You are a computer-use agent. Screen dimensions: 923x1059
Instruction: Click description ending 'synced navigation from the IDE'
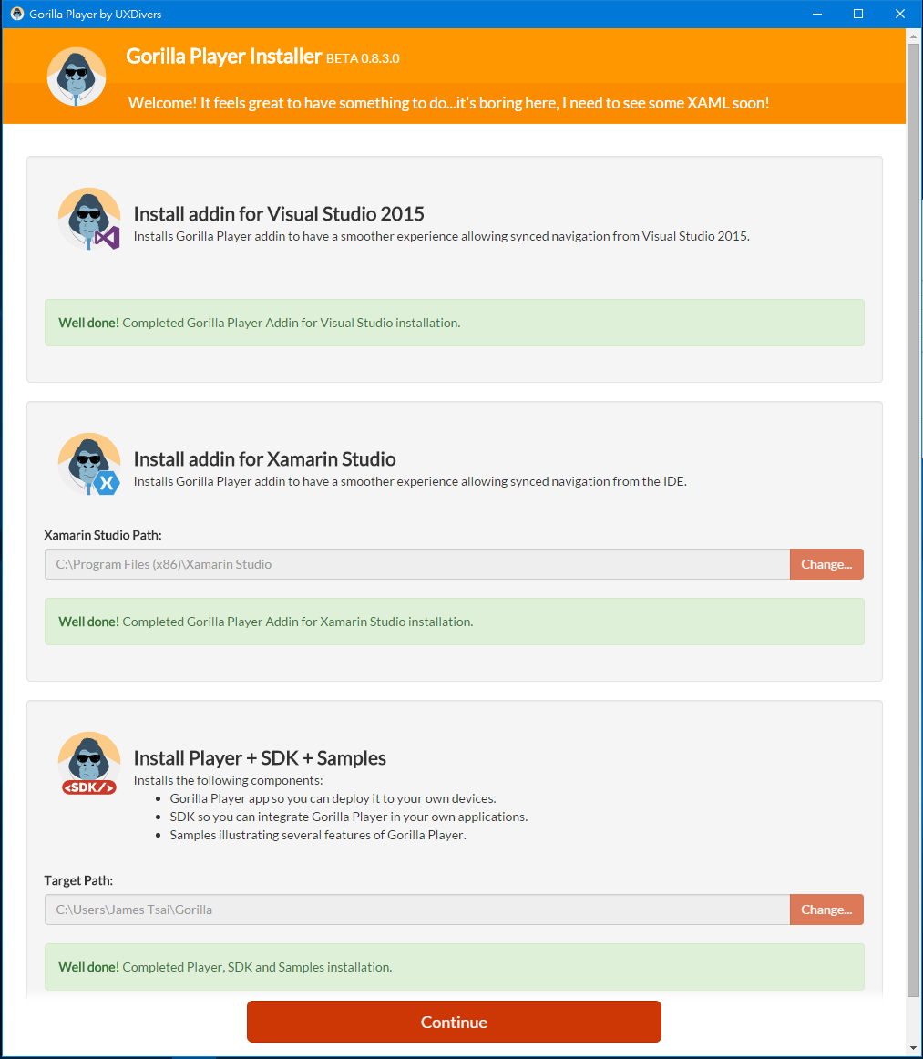(x=410, y=481)
